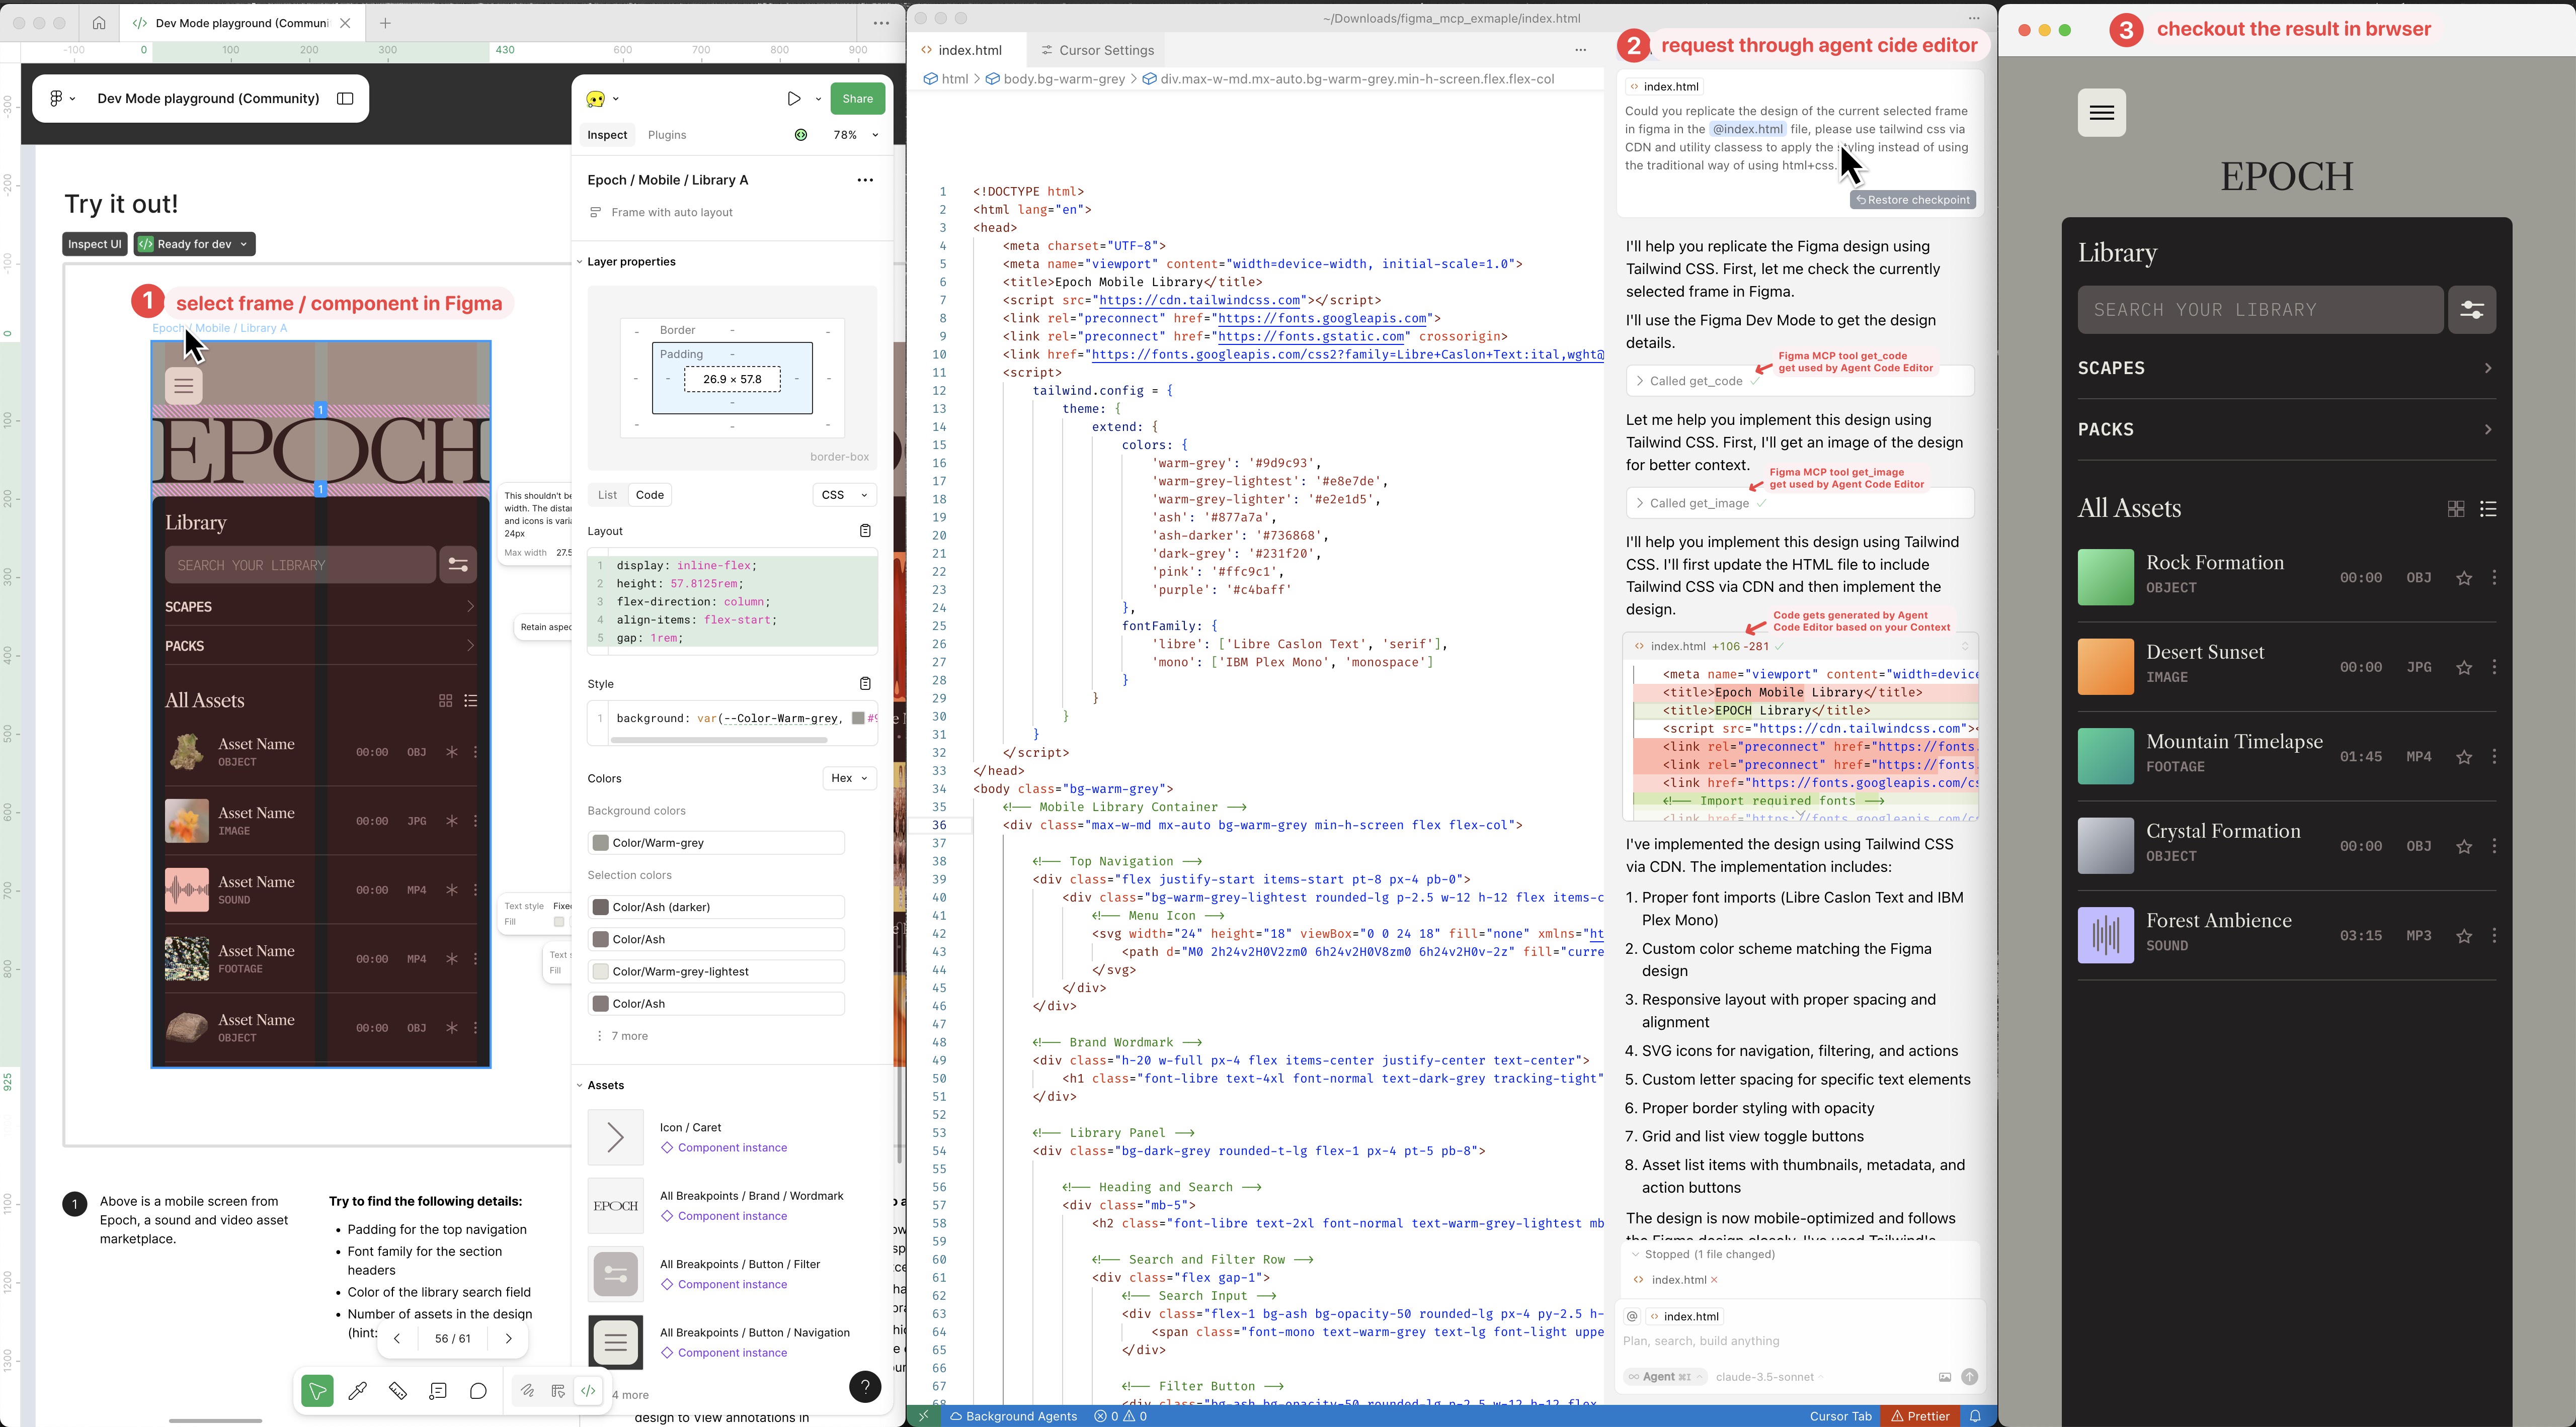Select the eyedropper tool in Figma toolbar
The width and height of the screenshot is (2576, 1427).
357,1390
